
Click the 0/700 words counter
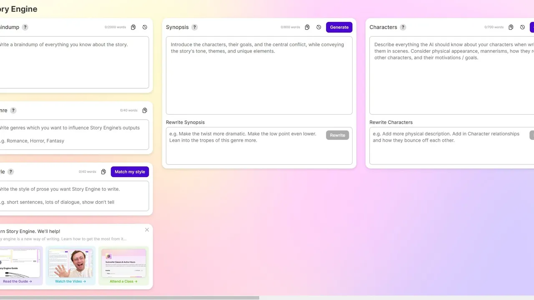tap(494, 27)
